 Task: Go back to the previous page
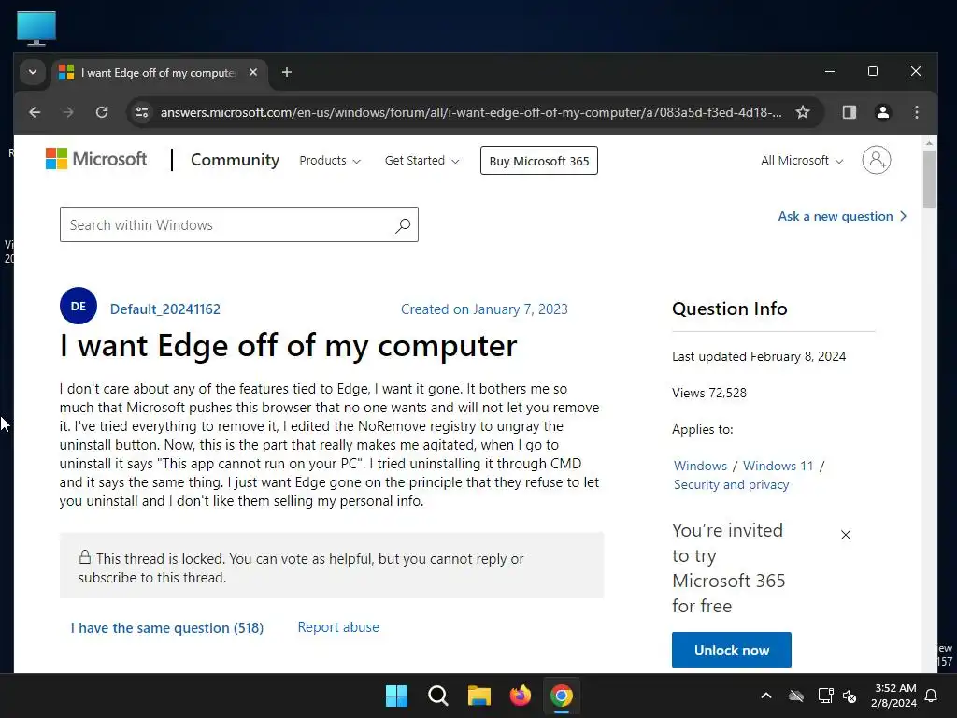[35, 112]
